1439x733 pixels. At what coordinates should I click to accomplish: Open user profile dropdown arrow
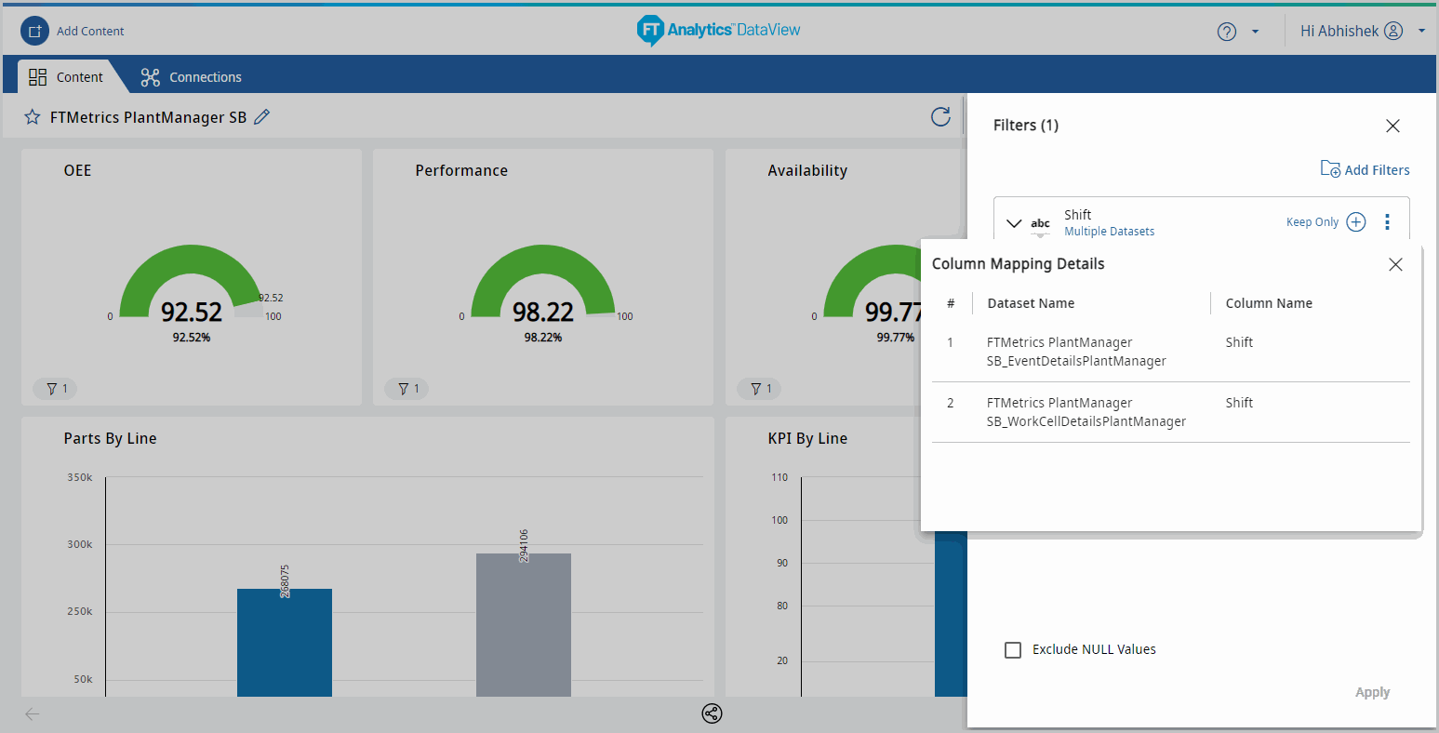(x=1421, y=32)
